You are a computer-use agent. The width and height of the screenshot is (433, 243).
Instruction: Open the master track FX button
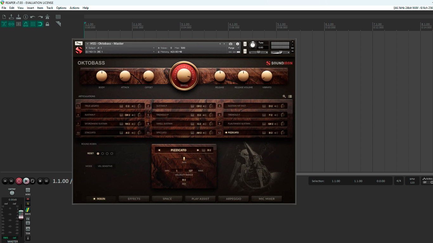pyautogui.click(x=28, y=219)
